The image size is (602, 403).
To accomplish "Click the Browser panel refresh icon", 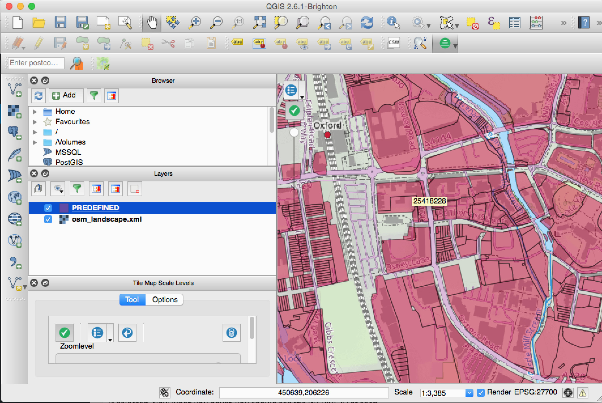I will [x=39, y=96].
